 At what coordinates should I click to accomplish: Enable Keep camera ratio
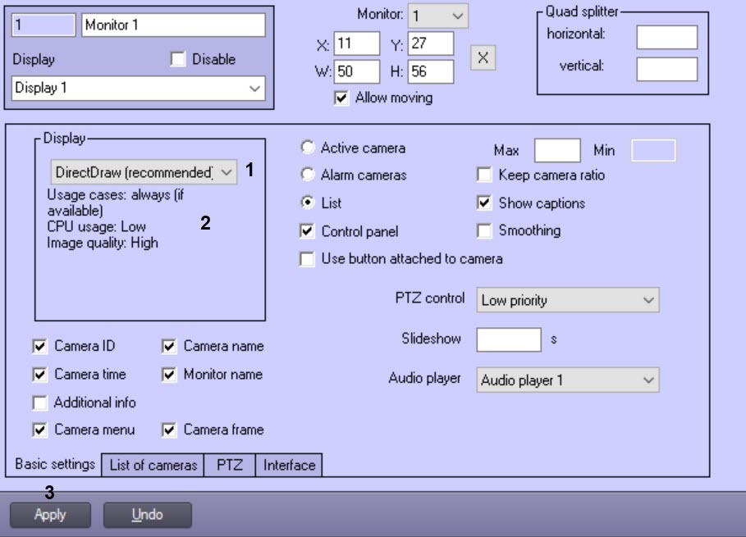484,175
